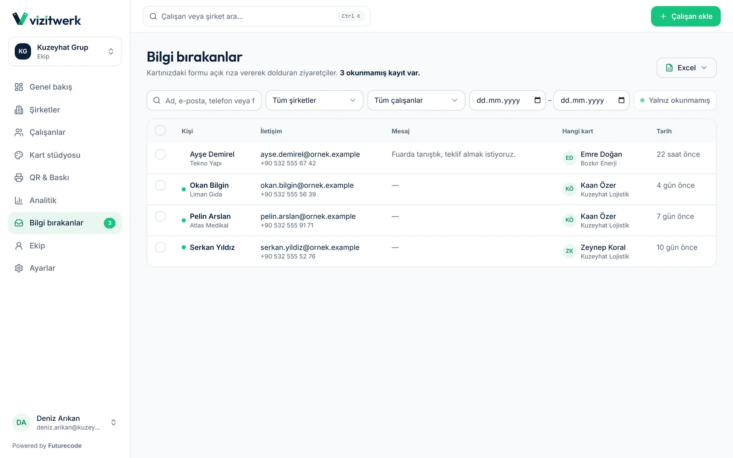Navigate to Analitik

tap(65, 201)
